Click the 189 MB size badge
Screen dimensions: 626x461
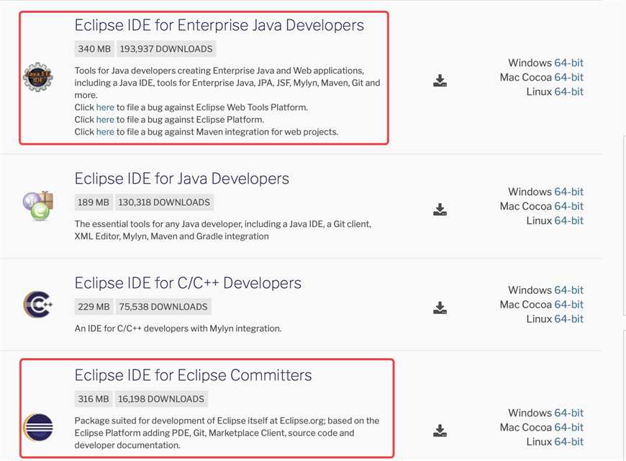point(94,202)
